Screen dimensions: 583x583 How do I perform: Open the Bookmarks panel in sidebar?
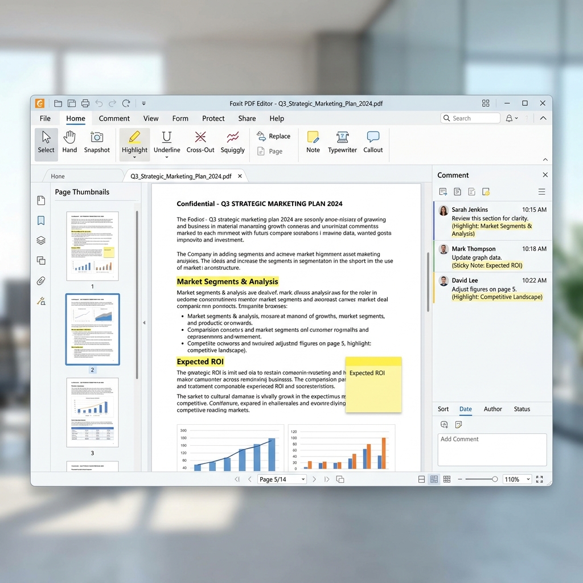coord(41,220)
